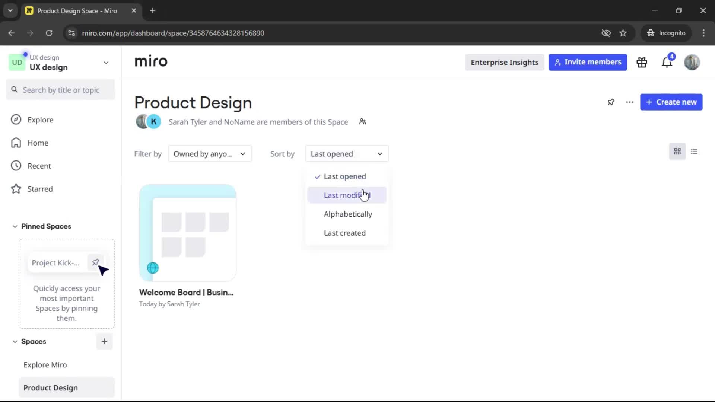Click the Sarah Tyler member avatar
This screenshot has width=715, height=402.
click(x=142, y=121)
